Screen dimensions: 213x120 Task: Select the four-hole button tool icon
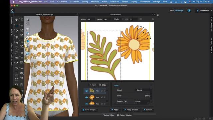coord(21,73)
